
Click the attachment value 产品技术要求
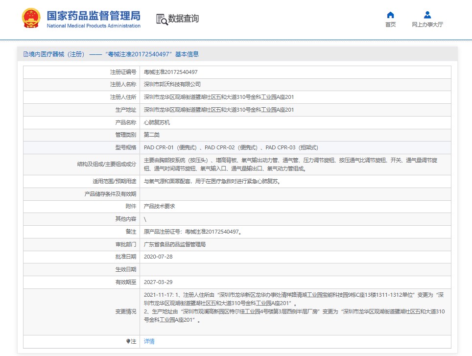(159, 206)
